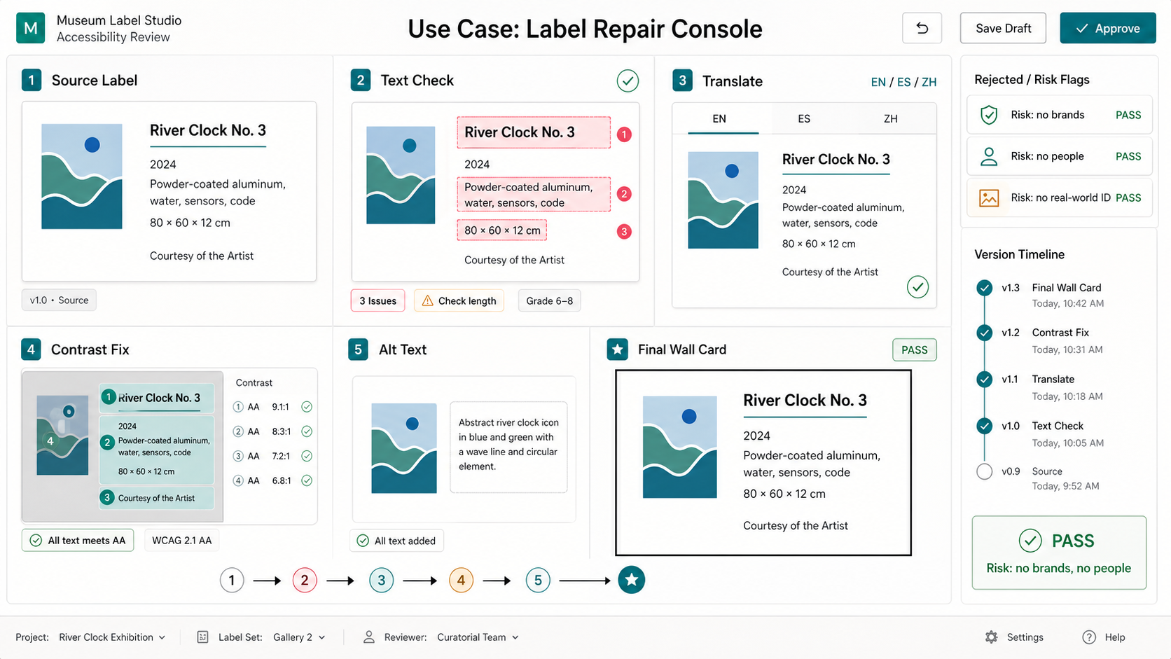Click the Help question mark icon
Screen dimensions: 1171x659
click(1088, 637)
